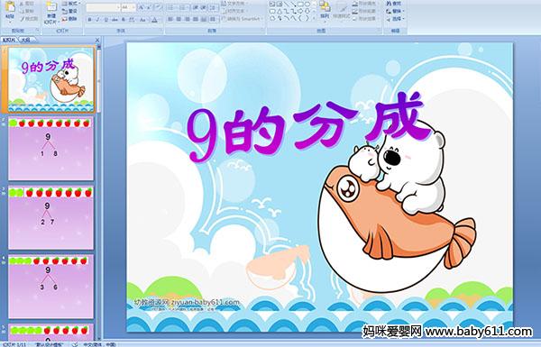Select slide thumbnail showing 9 splits into 3 and 6

tap(51, 288)
